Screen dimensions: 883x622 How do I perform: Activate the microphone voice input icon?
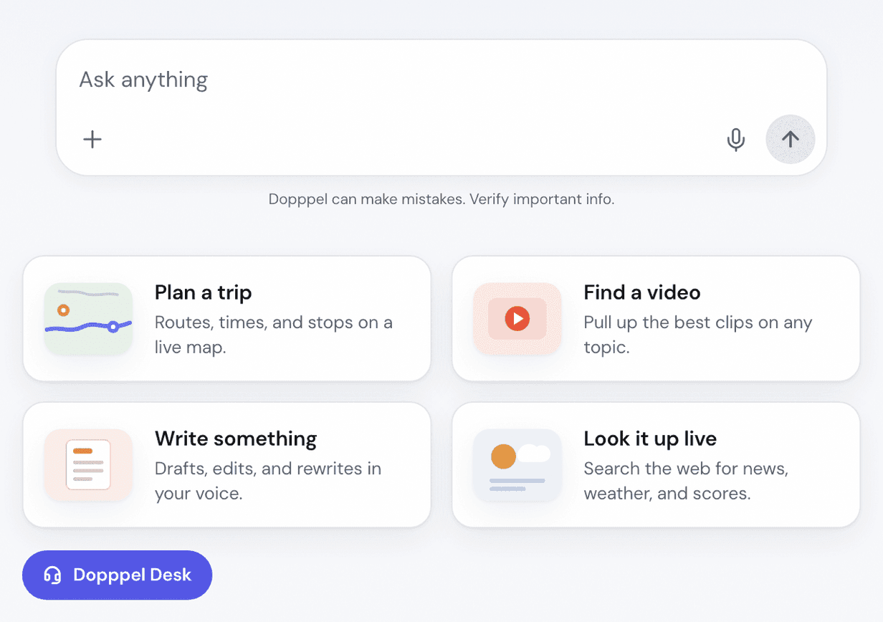736,139
